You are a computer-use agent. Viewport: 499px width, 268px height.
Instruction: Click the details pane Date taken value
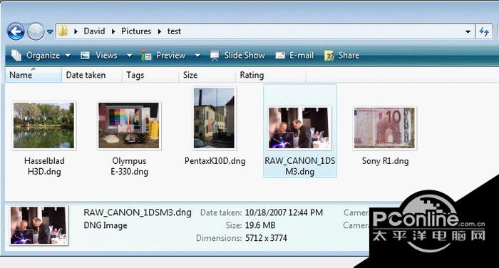tap(284, 212)
